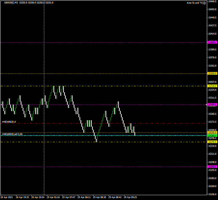Click the 15311.5 price scale value
The image size is (218, 200).
(212, 98)
